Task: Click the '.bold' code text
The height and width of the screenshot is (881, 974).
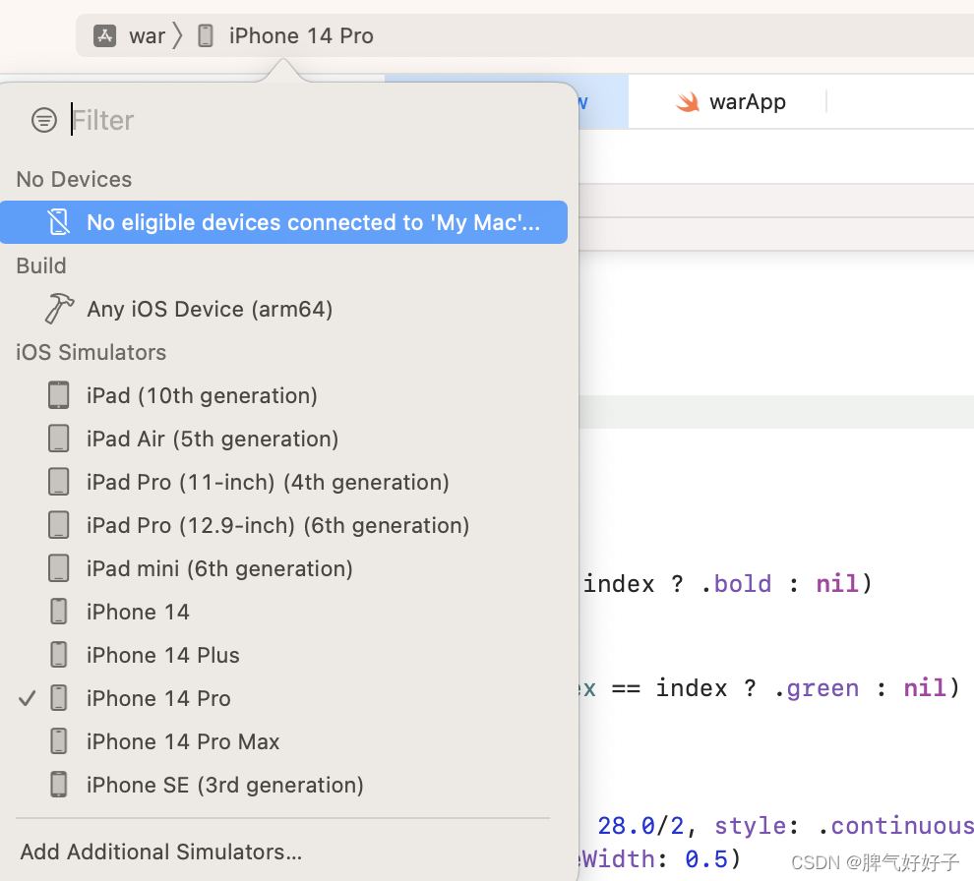Action: pos(737,584)
